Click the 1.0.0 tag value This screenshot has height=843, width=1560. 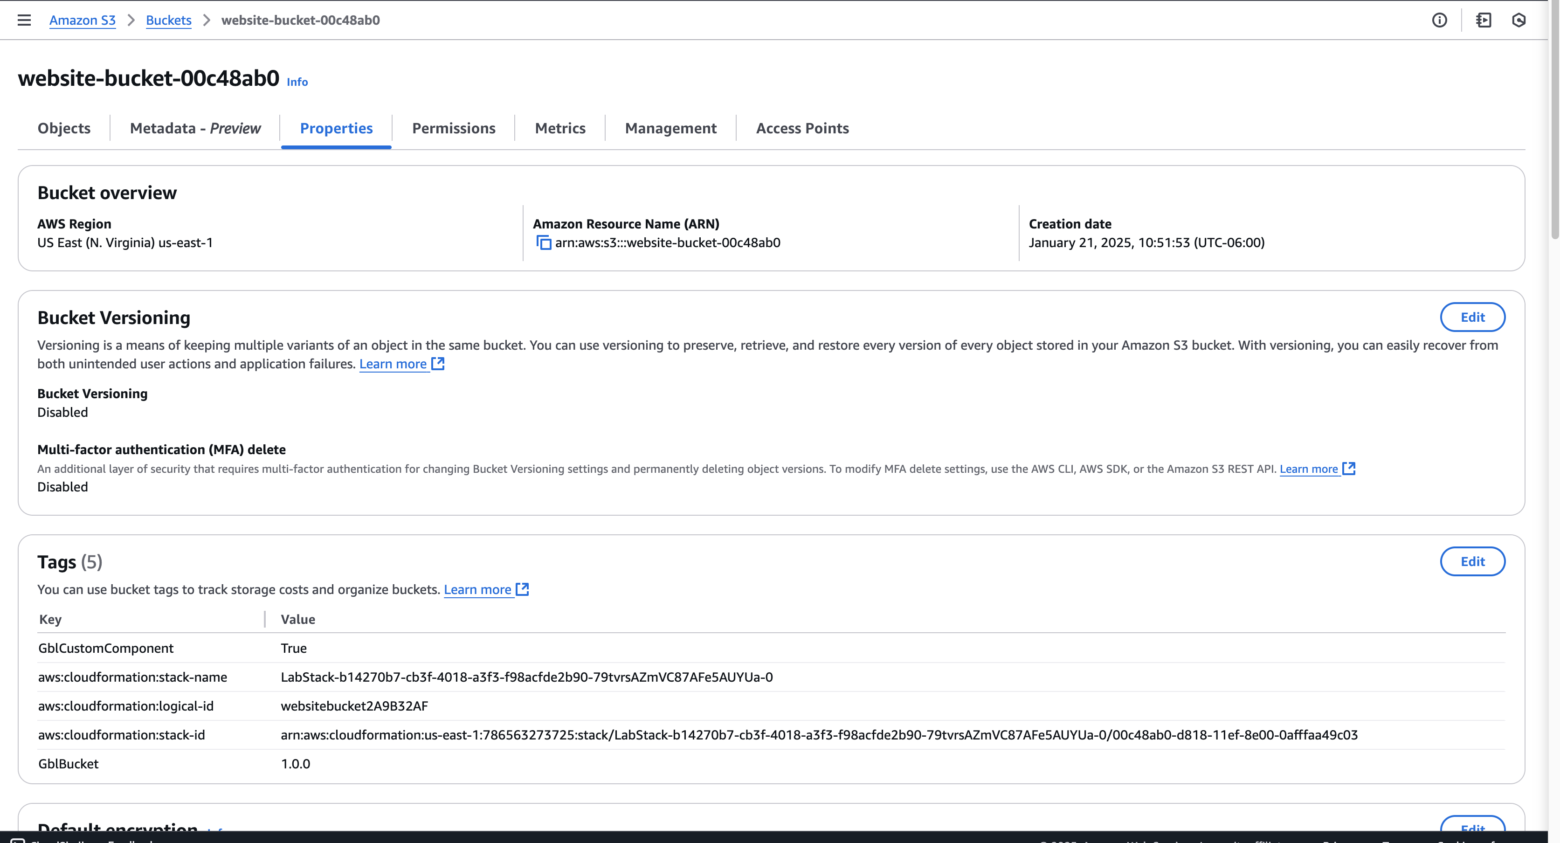click(x=296, y=764)
